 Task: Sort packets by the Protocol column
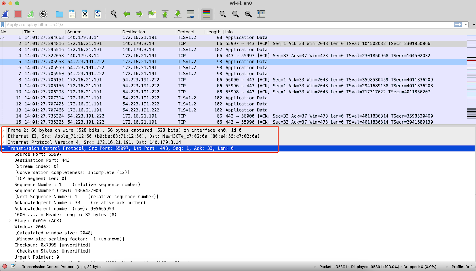[186, 32]
